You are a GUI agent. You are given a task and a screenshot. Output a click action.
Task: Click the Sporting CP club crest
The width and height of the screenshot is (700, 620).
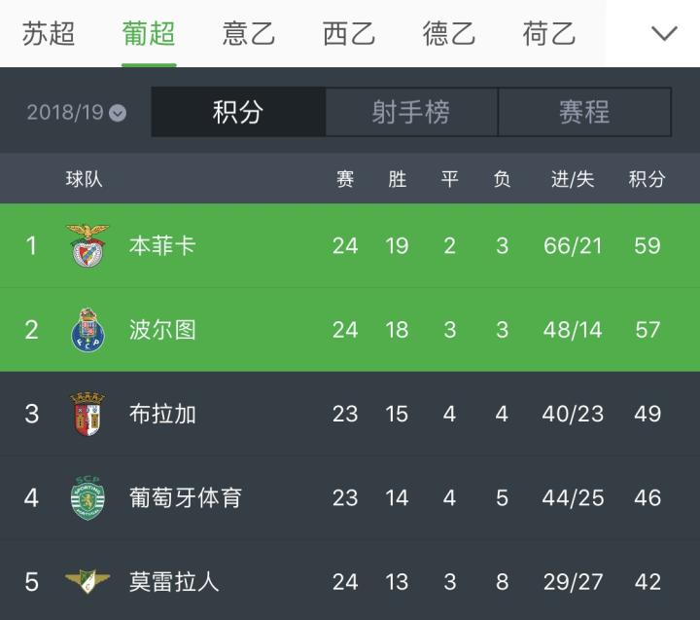(x=88, y=497)
